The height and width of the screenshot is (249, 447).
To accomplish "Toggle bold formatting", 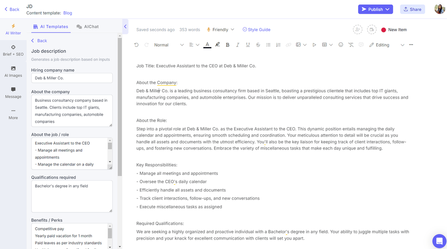I will click(228, 45).
